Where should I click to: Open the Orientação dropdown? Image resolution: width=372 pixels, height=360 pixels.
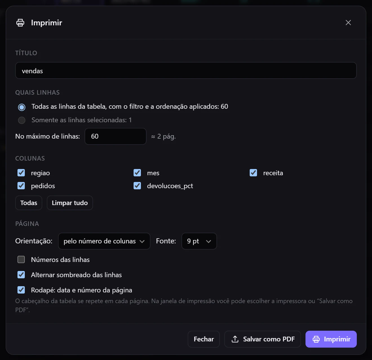pyautogui.click(x=104, y=241)
